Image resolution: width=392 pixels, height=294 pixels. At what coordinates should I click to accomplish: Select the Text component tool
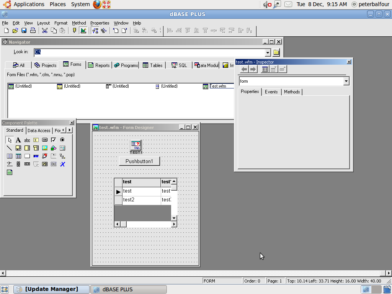point(18,140)
